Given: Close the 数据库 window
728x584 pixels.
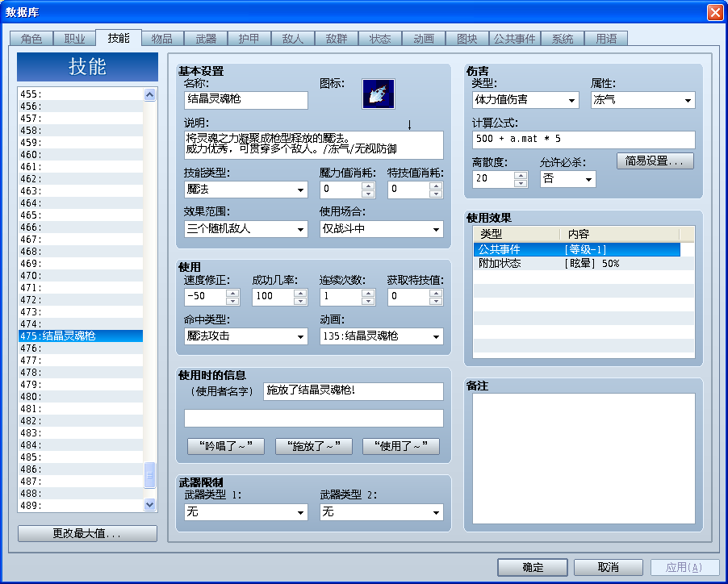Looking at the screenshot, I should coord(714,13).
